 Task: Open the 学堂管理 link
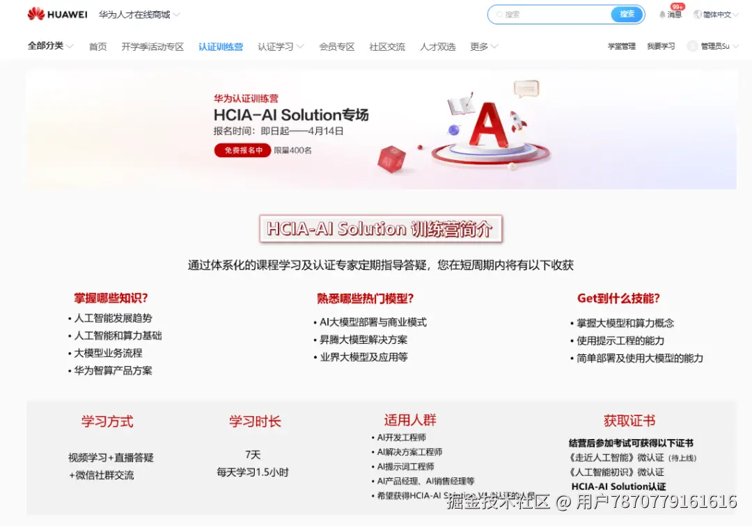pos(622,46)
